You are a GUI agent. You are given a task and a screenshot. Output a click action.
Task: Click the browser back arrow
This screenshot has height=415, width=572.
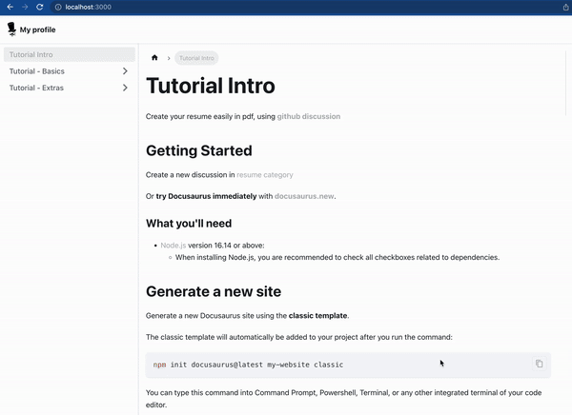tap(10, 7)
